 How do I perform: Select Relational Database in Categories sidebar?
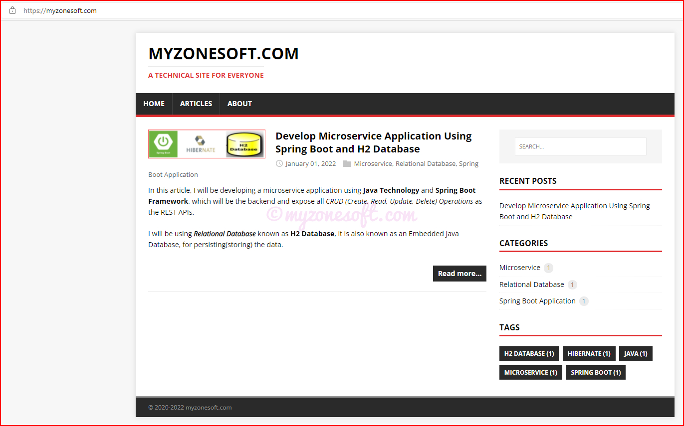(532, 284)
